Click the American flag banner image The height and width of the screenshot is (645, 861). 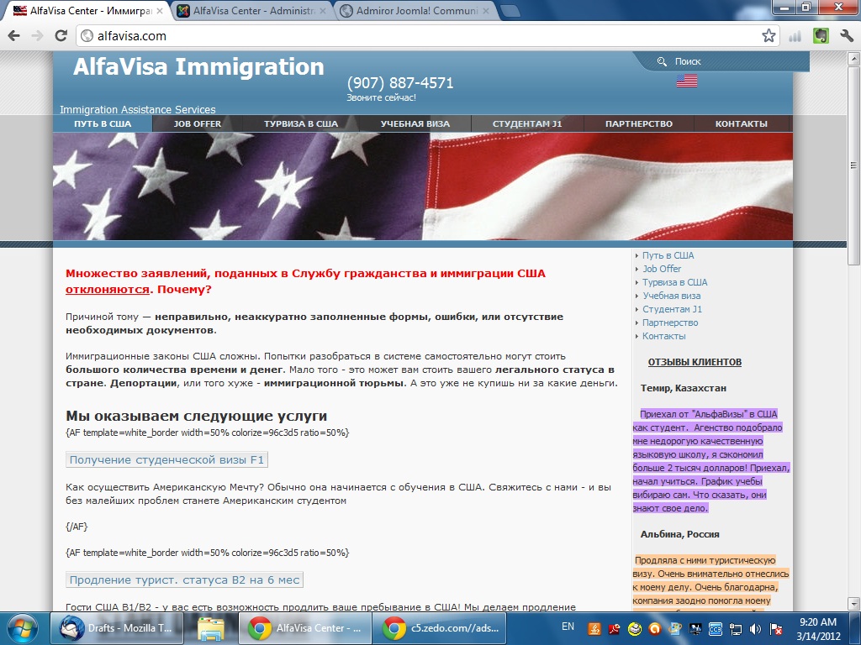(x=423, y=186)
